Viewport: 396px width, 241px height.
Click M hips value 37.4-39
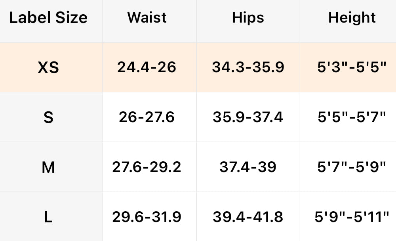[x=248, y=167]
